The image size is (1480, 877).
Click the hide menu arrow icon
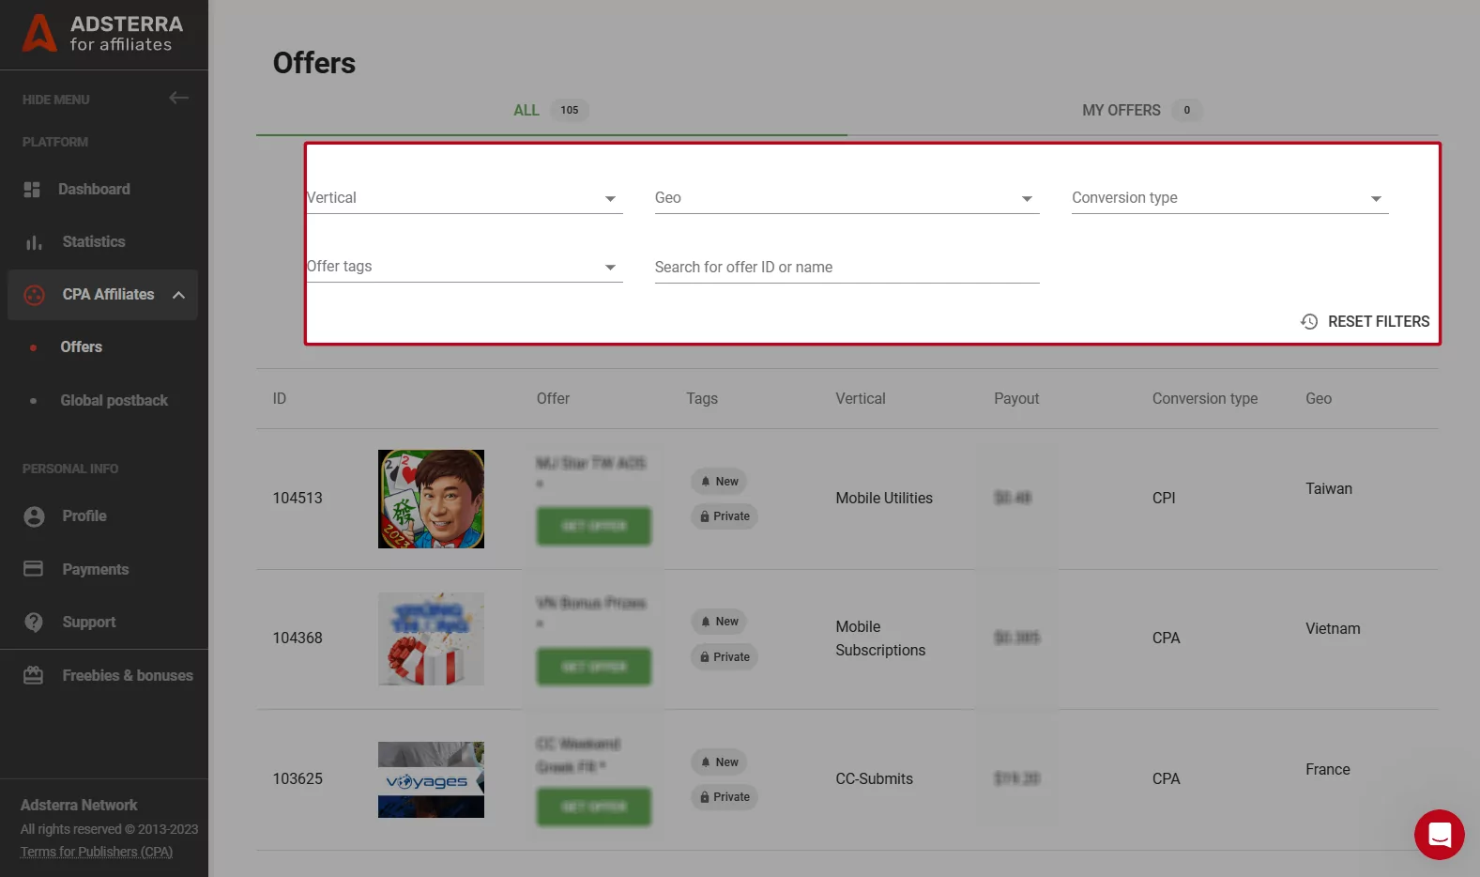coord(178,98)
